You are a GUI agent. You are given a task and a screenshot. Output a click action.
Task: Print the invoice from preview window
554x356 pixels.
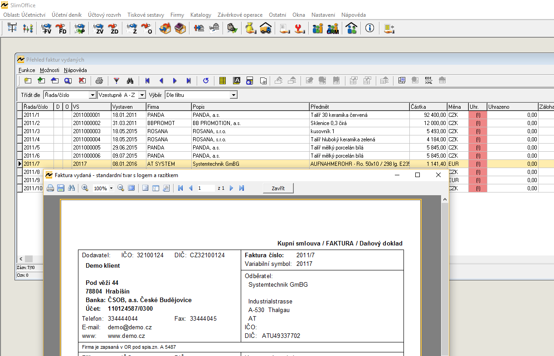50,188
